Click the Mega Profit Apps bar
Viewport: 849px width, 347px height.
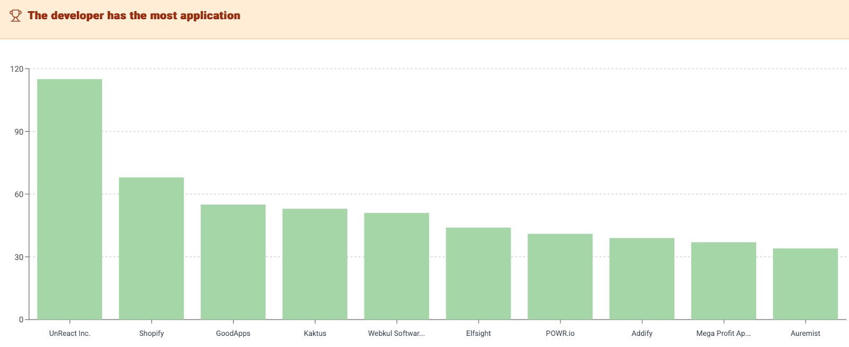tap(723, 281)
